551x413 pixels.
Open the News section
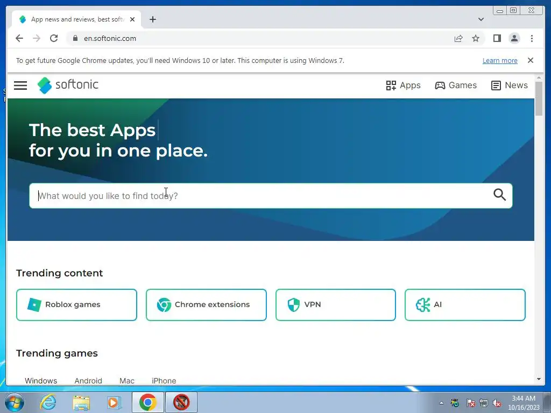509,86
